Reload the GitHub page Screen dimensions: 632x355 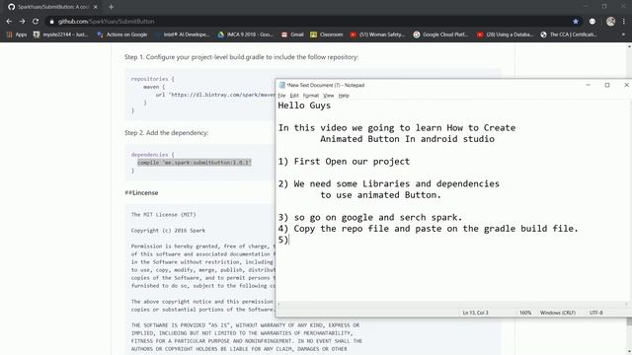[x=36, y=22]
